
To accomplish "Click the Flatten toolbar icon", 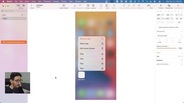I will click(x=114, y=5).
